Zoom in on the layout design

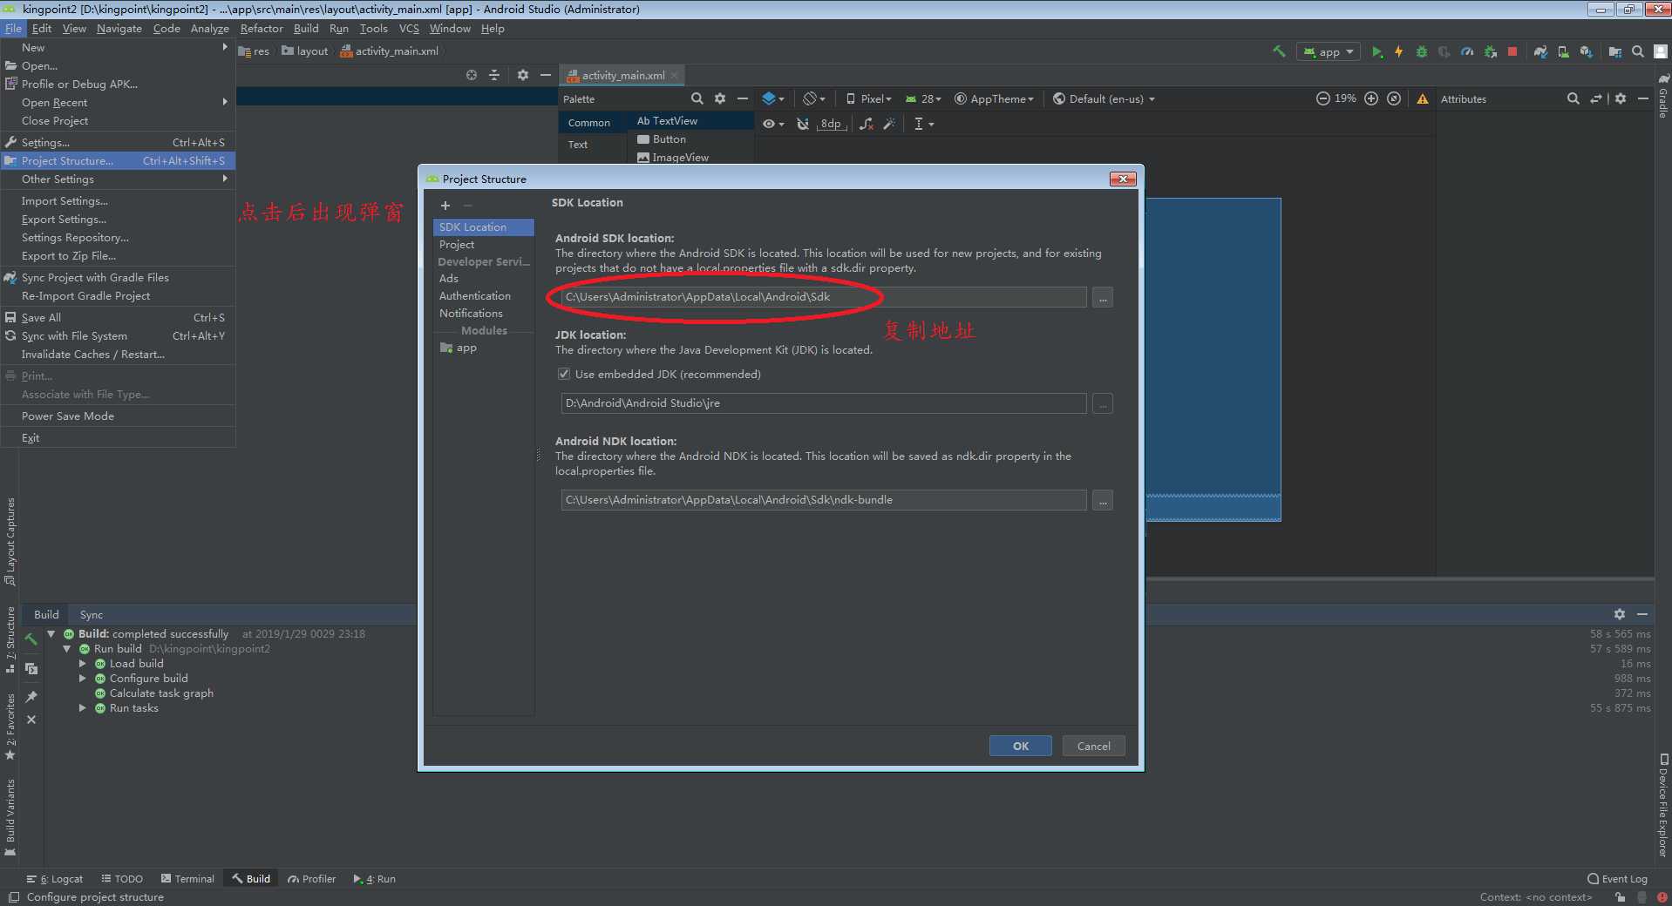(1371, 98)
